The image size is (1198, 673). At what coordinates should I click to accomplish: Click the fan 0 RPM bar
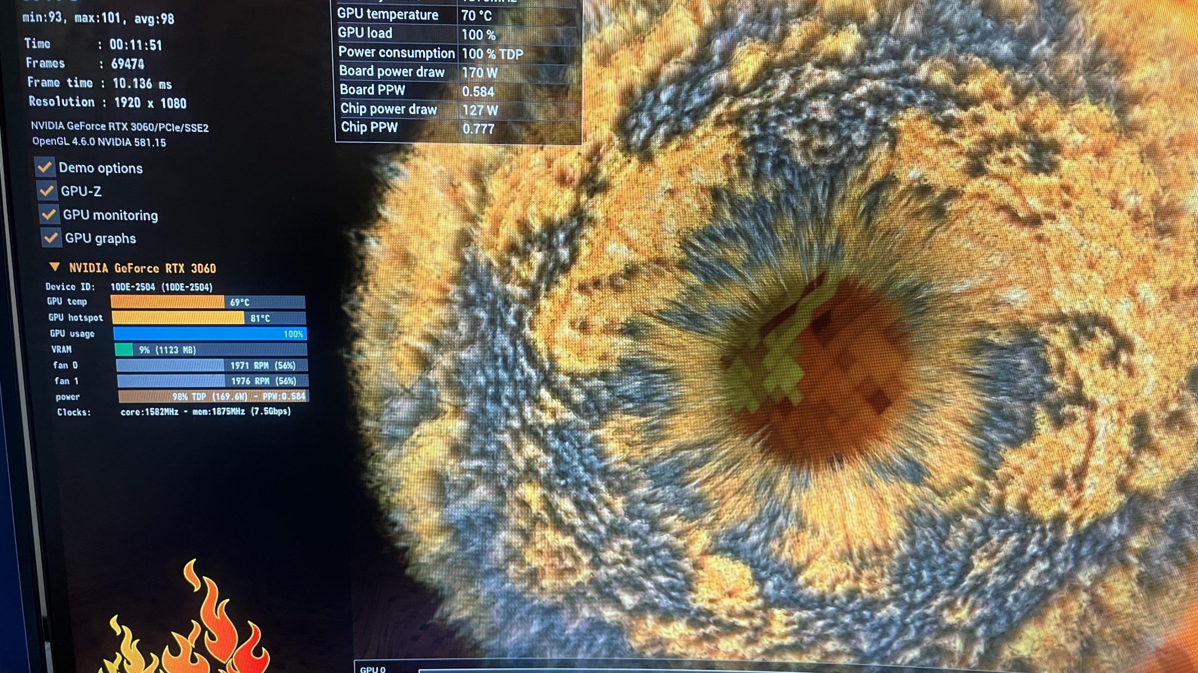tap(212, 365)
